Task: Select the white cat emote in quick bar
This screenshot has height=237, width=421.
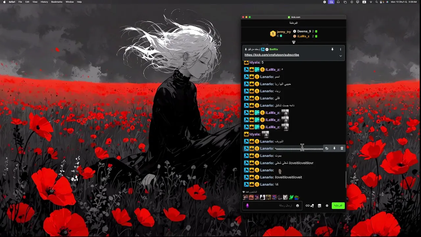Action: (x=285, y=197)
